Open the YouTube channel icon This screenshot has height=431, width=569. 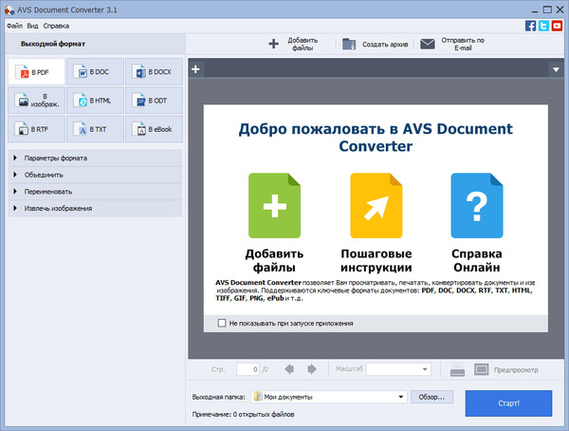tap(557, 26)
